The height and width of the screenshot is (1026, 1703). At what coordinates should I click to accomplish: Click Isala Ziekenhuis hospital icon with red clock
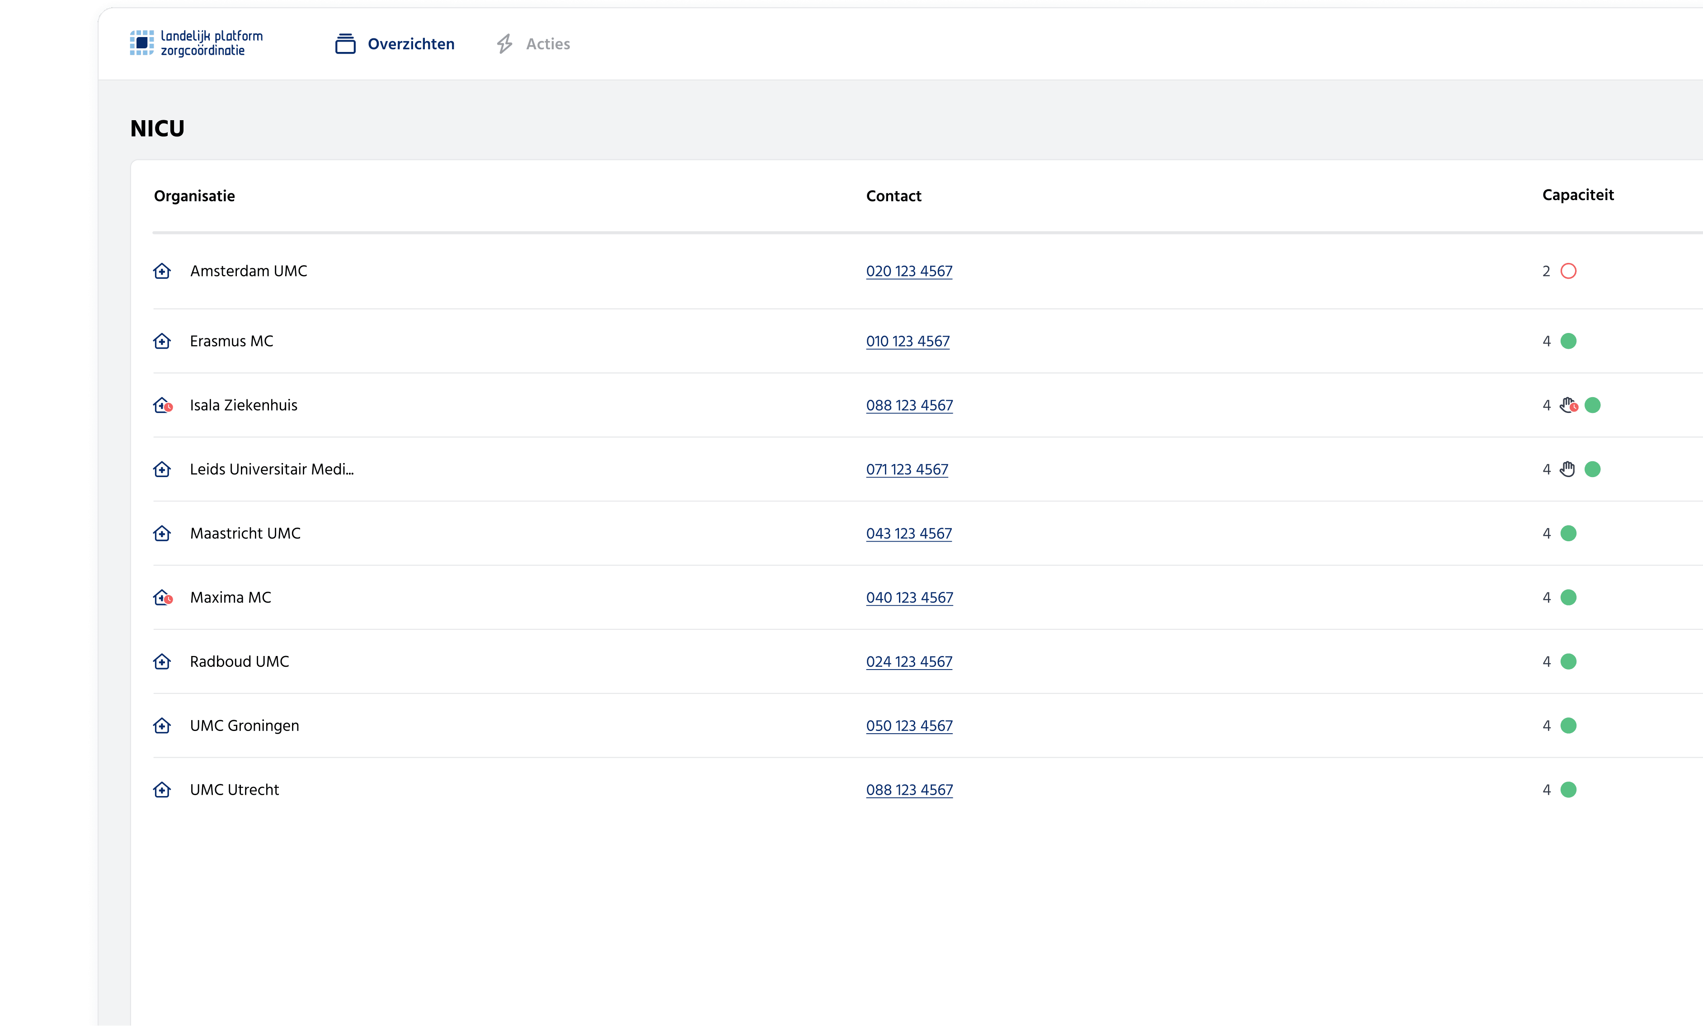[162, 405]
